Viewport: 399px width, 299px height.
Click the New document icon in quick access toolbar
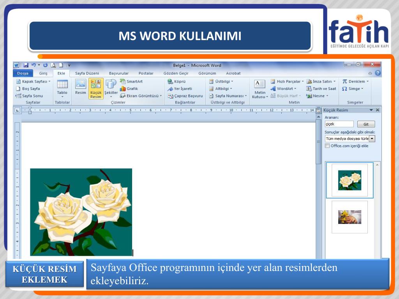(x=61, y=65)
